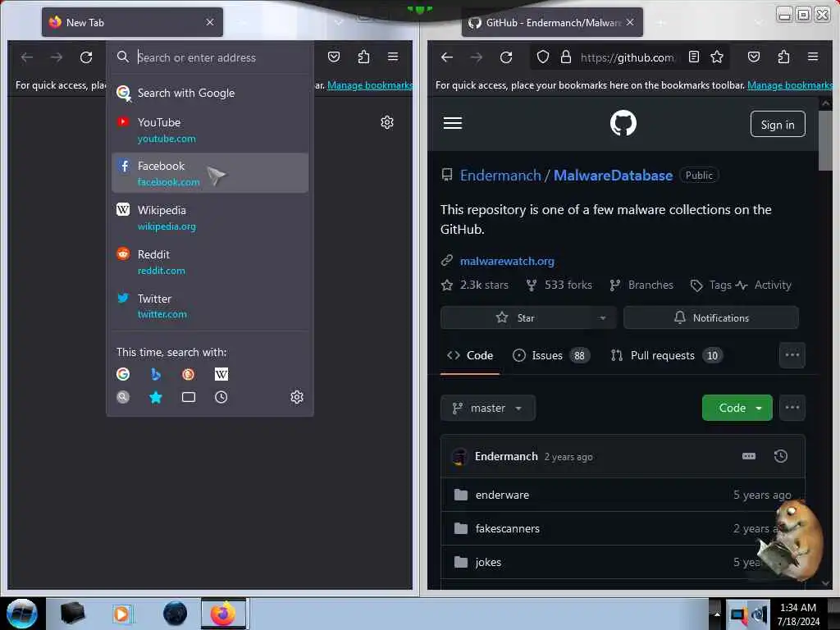Go to GitHub home via Octocat logo
This screenshot has height=630, width=840.
(x=623, y=123)
